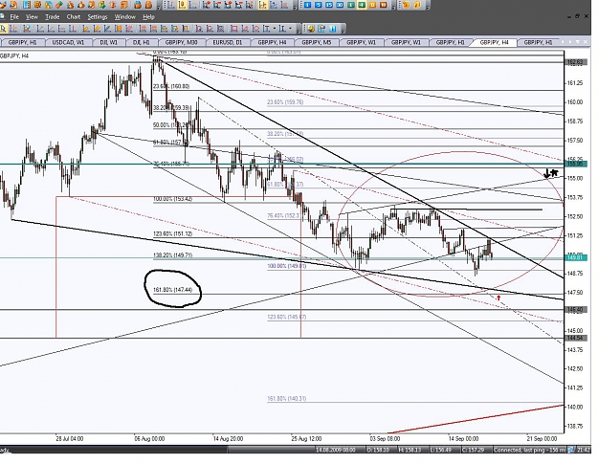Open the View menu

pos(32,17)
